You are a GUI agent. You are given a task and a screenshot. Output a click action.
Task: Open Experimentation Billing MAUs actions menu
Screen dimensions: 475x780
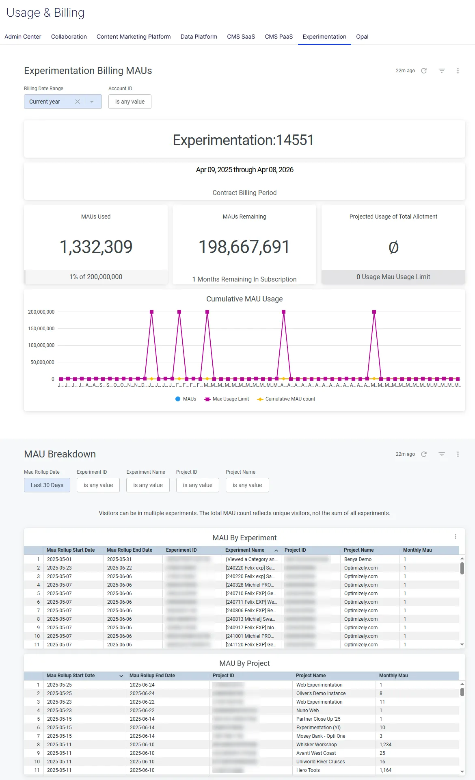(x=458, y=71)
